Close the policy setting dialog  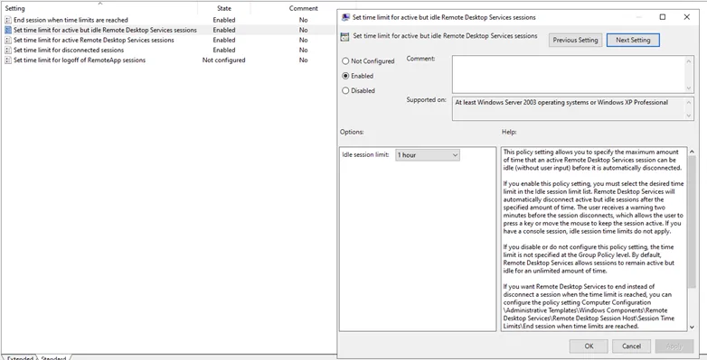[687, 17]
